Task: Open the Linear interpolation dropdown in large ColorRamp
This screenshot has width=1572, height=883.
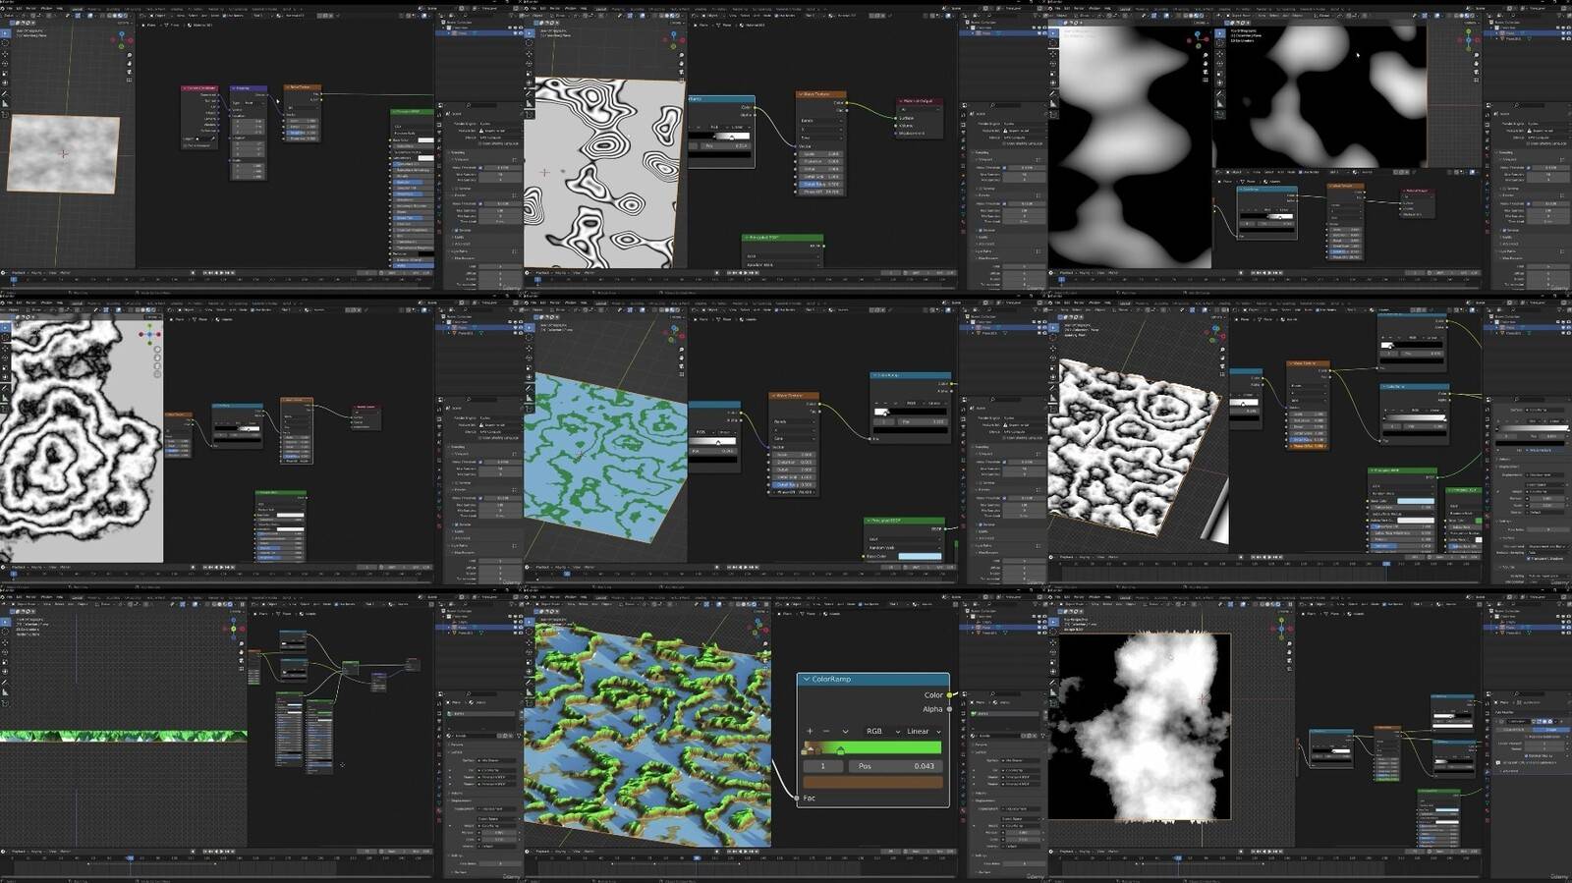Action: (x=924, y=731)
